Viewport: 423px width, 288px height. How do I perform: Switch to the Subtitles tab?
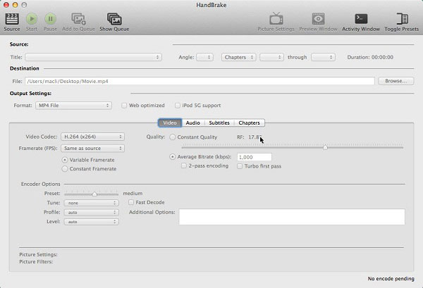[x=219, y=123]
